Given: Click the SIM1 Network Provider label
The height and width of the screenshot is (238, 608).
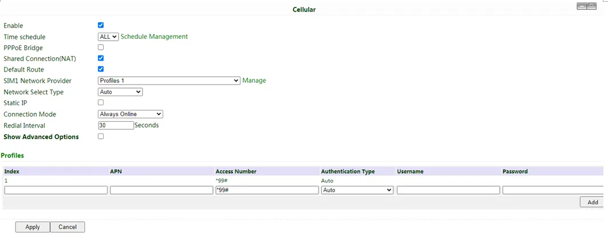Looking at the screenshot, I should tap(38, 81).
